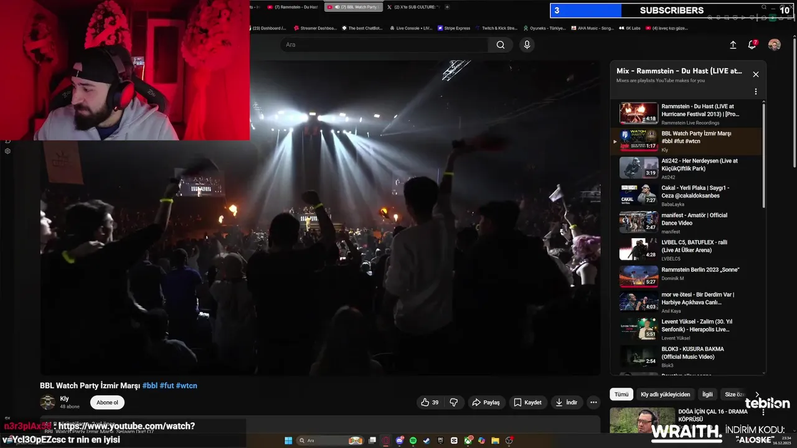The height and width of the screenshot is (448, 797).
Task: Open the Twitch & Kick Stre... bookmark
Action: 496,28
